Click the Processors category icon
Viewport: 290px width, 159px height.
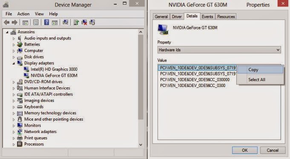point(20,144)
